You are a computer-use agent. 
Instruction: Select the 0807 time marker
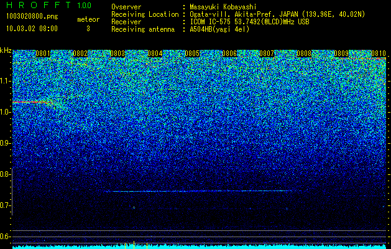[x=267, y=54]
